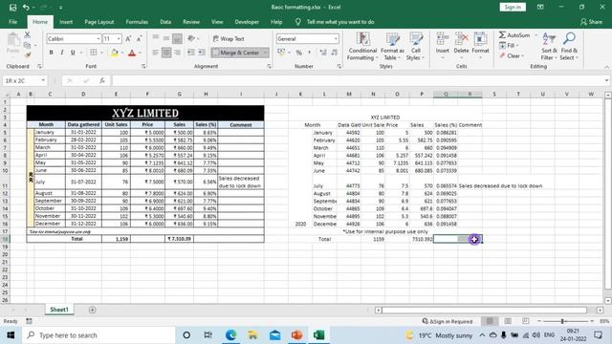This screenshot has width=612, height=344.
Task: Click the Orientation text-angle icon
Action: [x=191, y=38]
